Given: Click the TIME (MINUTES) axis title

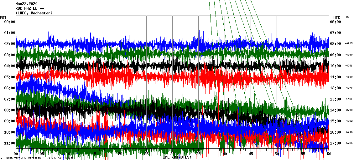Looking at the screenshot, I should [x=176, y=157].
